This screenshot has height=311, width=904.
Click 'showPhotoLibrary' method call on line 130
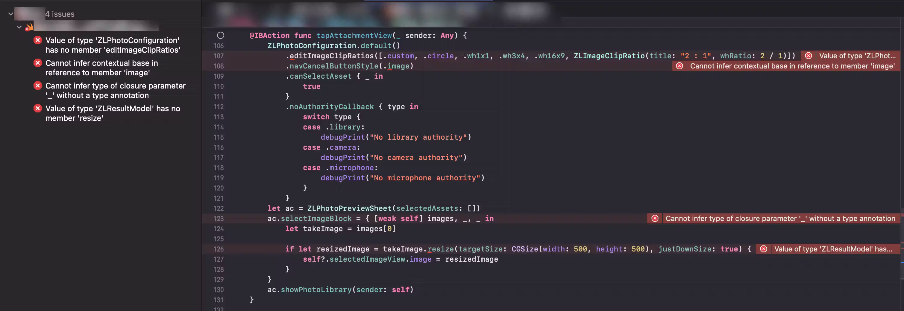tap(316, 289)
